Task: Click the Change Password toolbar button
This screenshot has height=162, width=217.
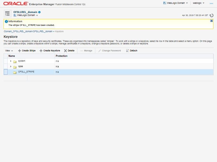Action: point(109,51)
